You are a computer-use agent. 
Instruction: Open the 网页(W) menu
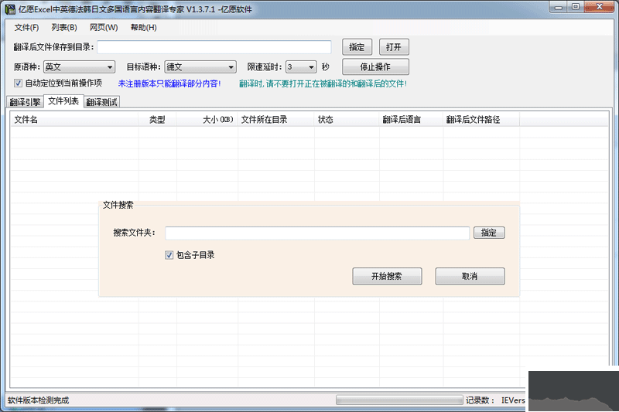(104, 27)
